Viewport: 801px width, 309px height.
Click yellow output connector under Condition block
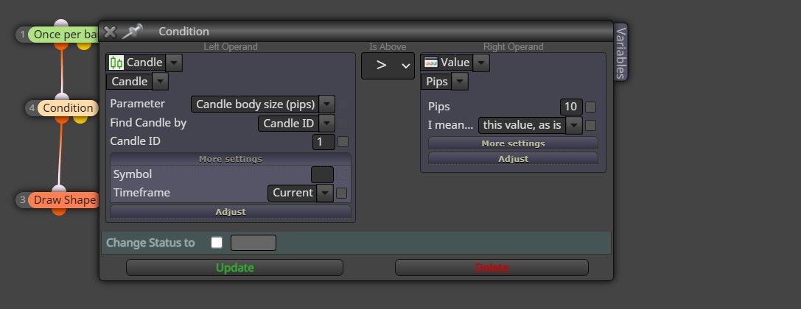(x=80, y=119)
